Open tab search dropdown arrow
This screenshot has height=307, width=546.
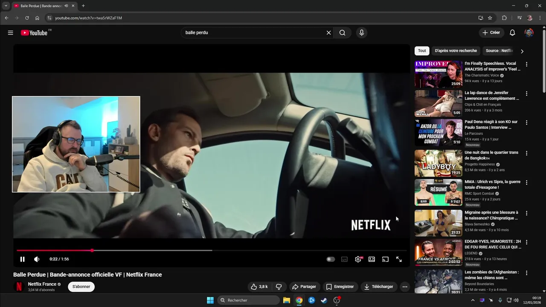pos(6,6)
